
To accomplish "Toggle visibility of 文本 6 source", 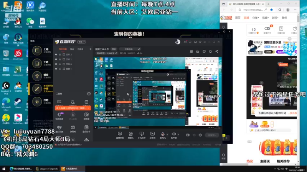I will tap(56, 64).
